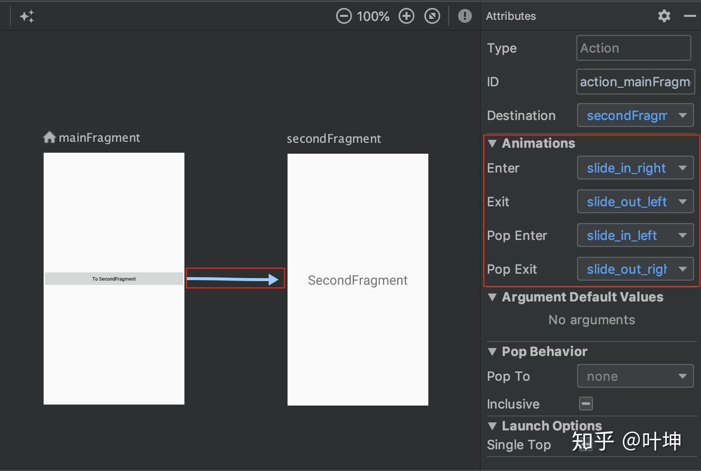Collapse the Argument Default Values section
Viewport: 701px width, 471px height.
492,297
